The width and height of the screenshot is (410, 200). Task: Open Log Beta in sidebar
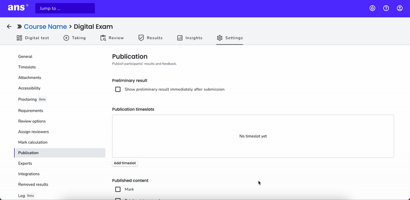pyautogui.click(x=26, y=196)
